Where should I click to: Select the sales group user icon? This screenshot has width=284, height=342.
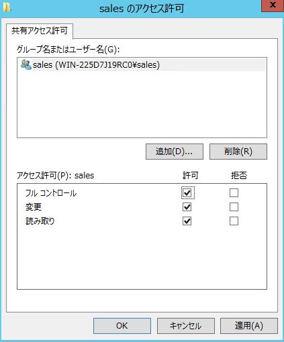tap(26, 64)
